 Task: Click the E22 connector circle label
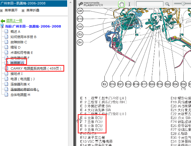coord(168,84)
